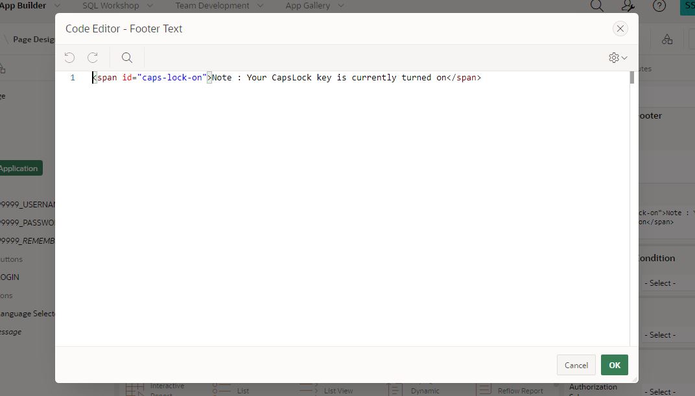Select the P9999_USERNAME item in the tree
Image resolution: width=695 pixels, height=396 pixels.
(x=27, y=205)
